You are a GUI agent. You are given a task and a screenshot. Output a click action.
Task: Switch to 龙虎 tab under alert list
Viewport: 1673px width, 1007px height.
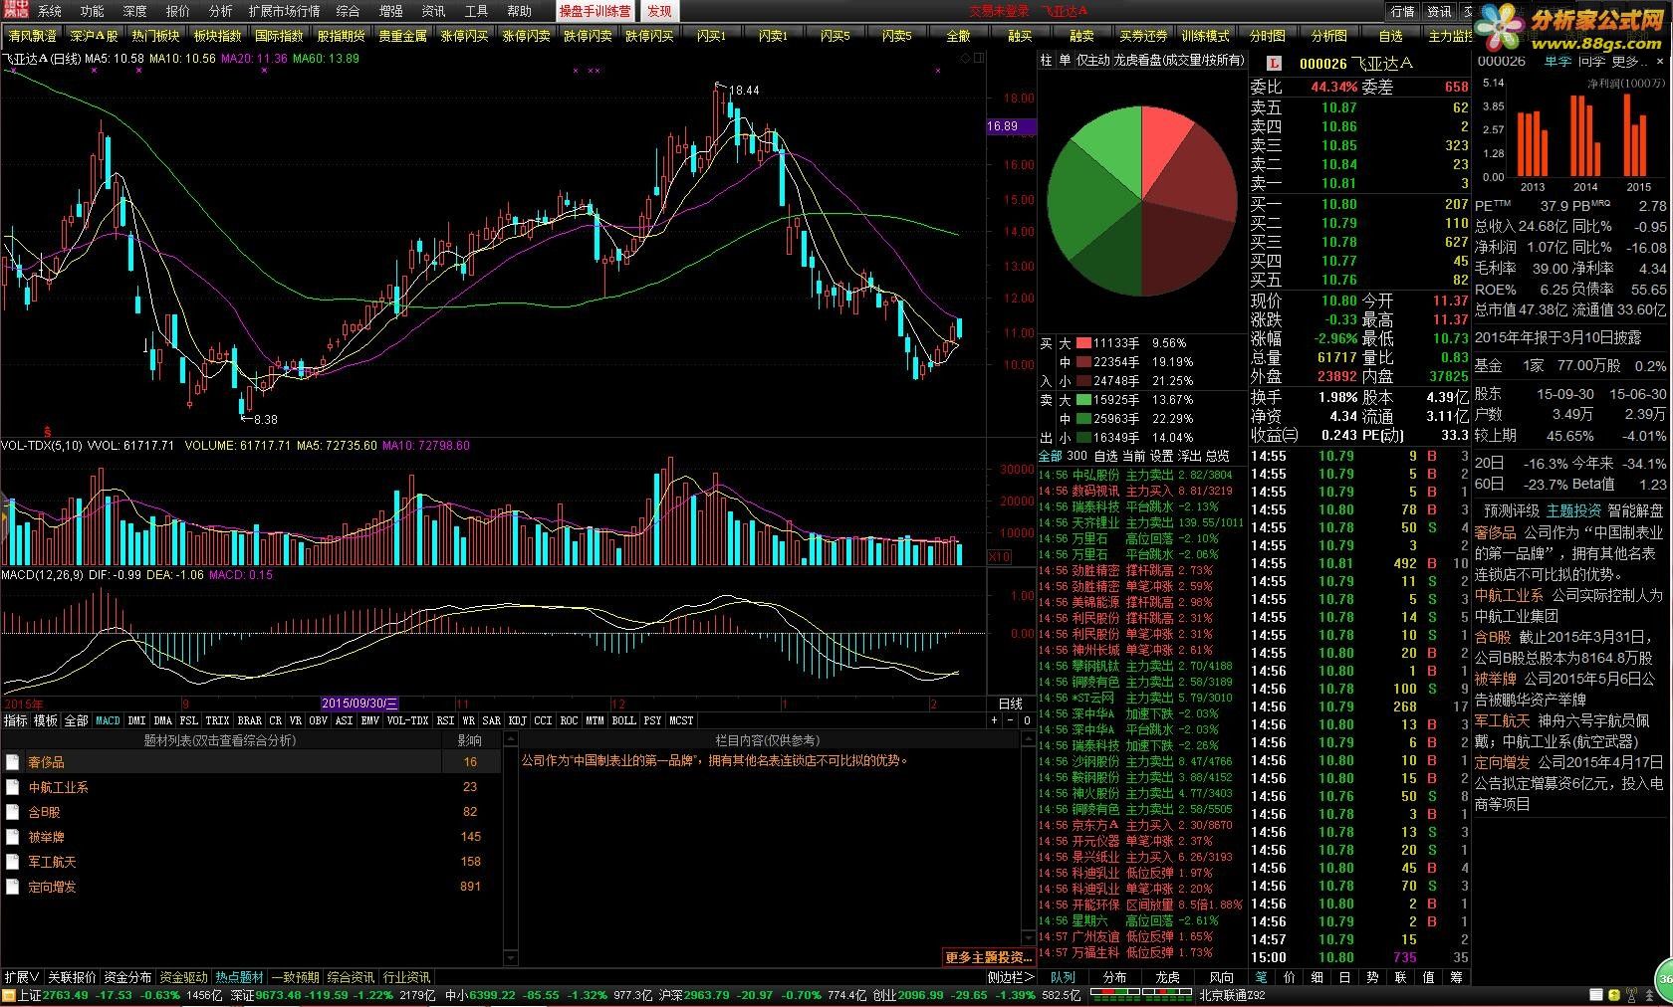pos(1166,977)
